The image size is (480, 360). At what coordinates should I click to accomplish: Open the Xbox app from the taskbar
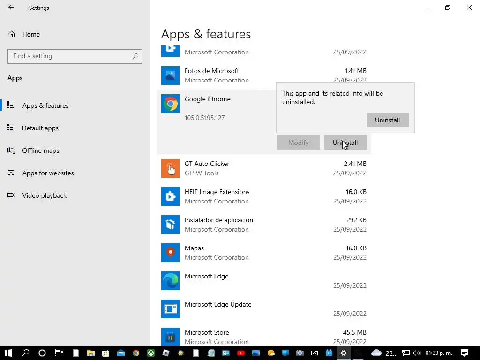point(151,353)
